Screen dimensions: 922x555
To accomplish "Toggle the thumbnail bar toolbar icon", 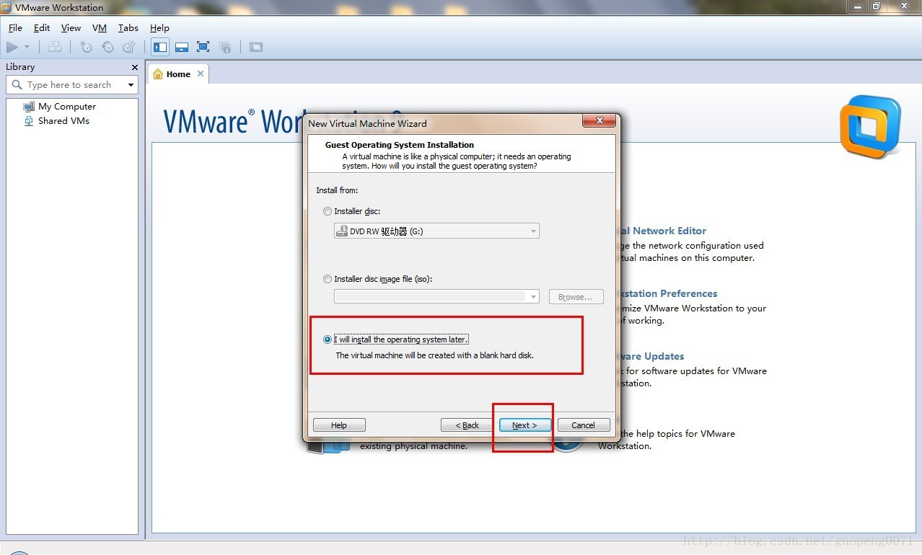I will click(x=182, y=48).
